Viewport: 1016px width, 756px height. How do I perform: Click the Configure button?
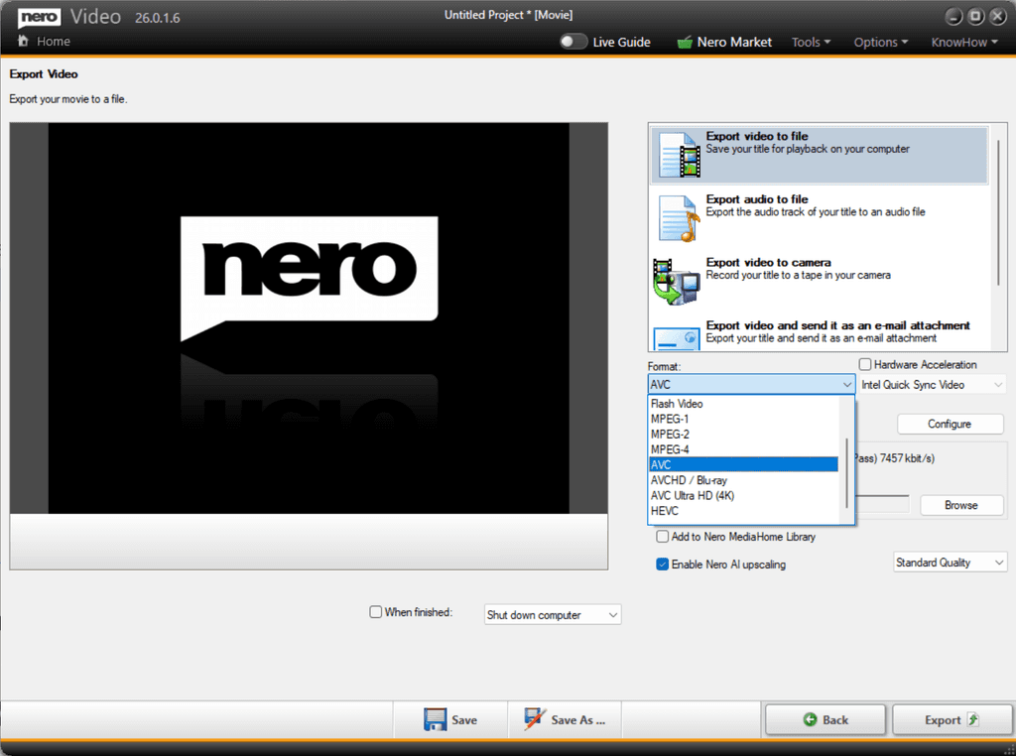950,424
